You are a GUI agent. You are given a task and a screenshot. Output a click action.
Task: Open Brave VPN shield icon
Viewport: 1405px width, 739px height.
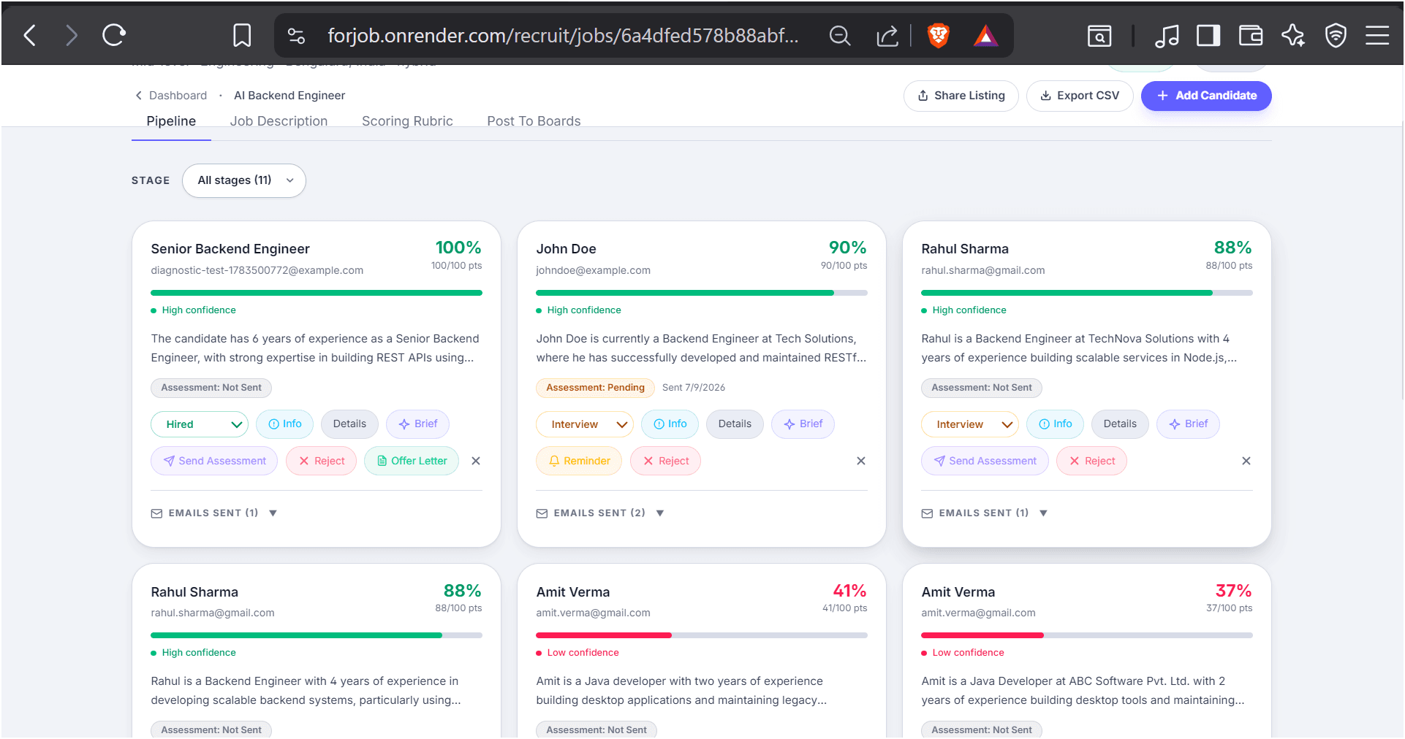point(1336,35)
